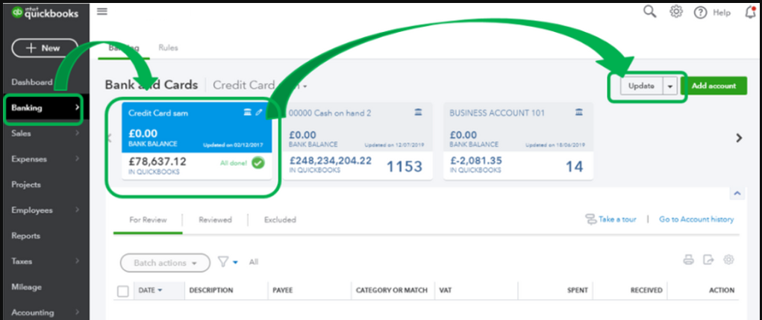Open Dashboard in the sidebar

point(31,82)
